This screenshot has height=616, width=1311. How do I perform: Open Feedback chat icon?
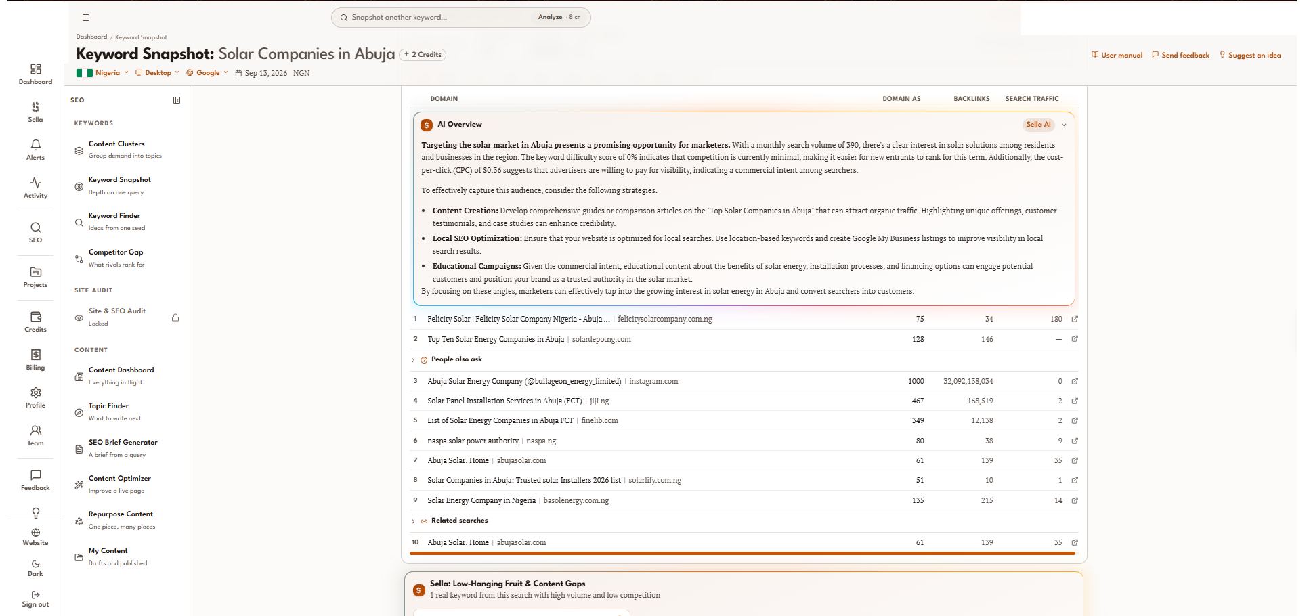coord(36,475)
